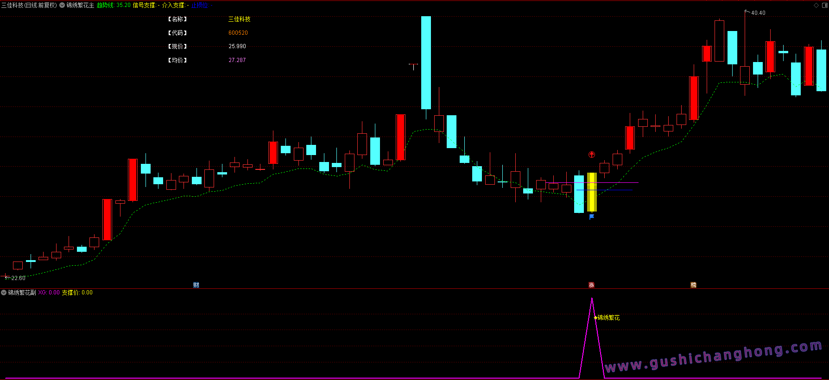Click the 【均价】 label

coord(177,60)
